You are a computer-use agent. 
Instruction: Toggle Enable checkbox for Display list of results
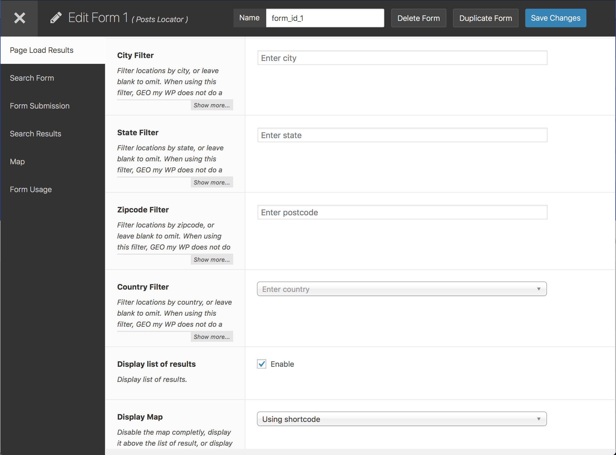point(262,364)
